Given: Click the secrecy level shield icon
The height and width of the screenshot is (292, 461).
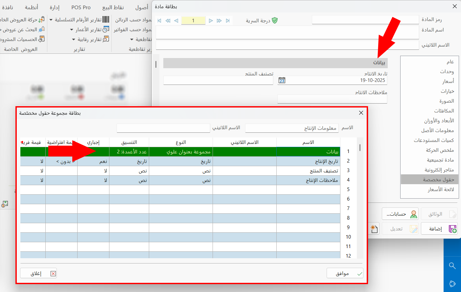Looking at the screenshot, I should tap(275, 21).
